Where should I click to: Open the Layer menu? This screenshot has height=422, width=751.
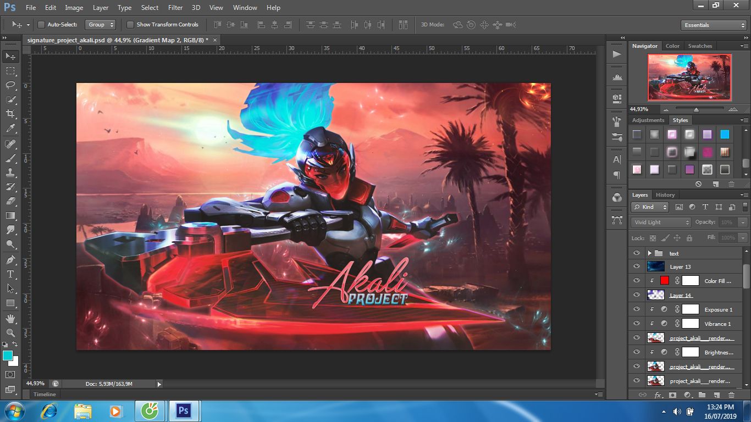tap(101, 8)
